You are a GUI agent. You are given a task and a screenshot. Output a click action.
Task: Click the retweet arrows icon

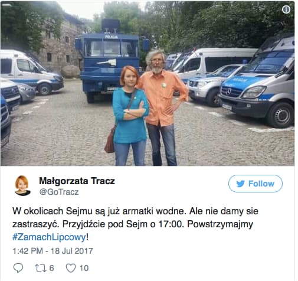41,268
